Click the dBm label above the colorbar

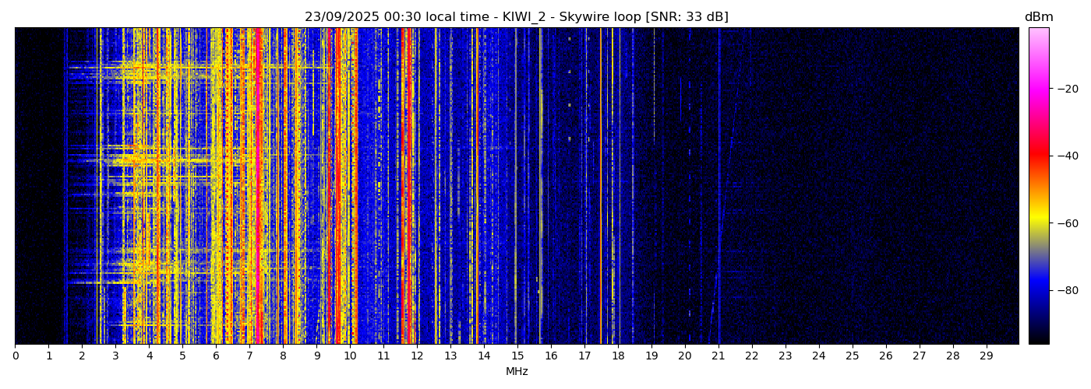coord(1038,17)
